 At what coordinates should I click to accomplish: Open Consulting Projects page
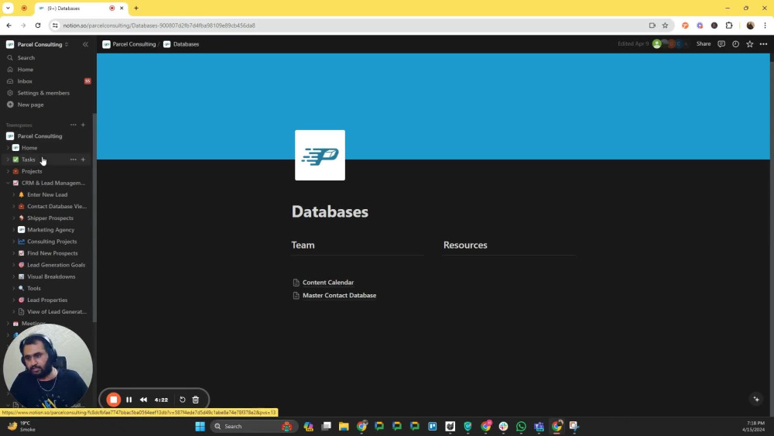[x=52, y=242]
